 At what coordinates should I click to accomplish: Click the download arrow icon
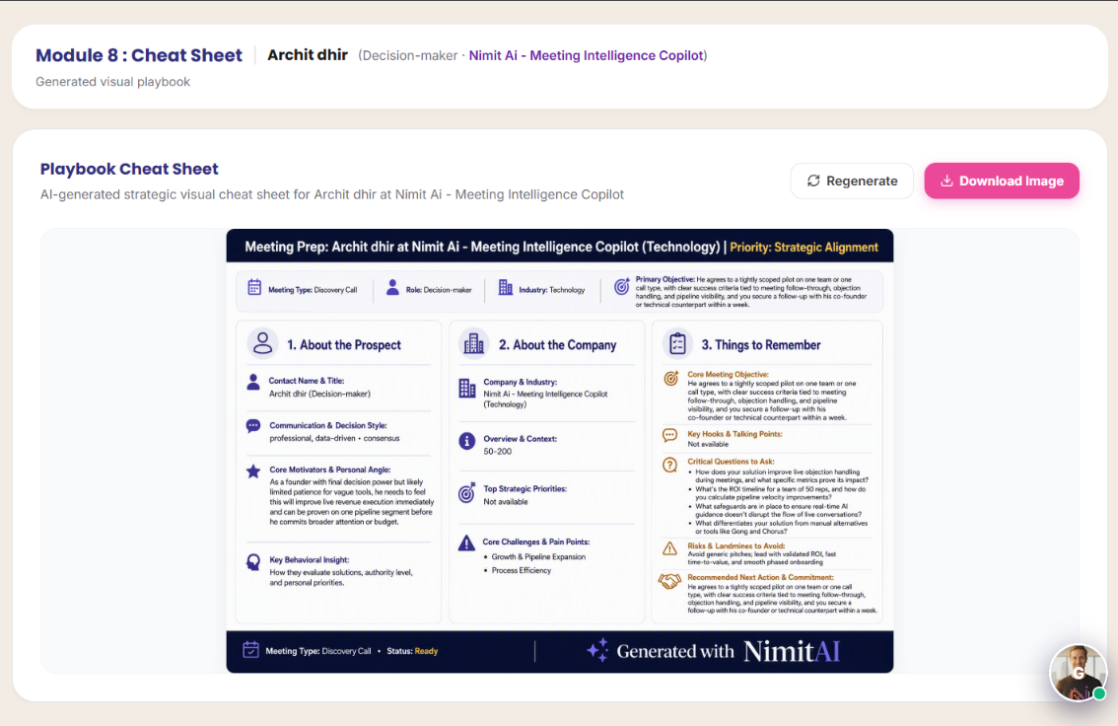946,181
